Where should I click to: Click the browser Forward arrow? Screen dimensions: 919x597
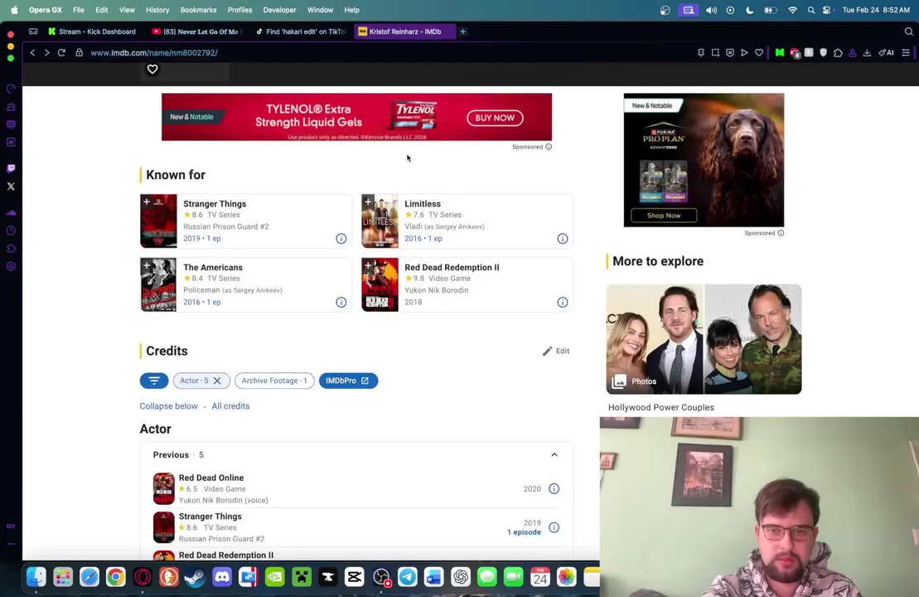(x=47, y=53)
